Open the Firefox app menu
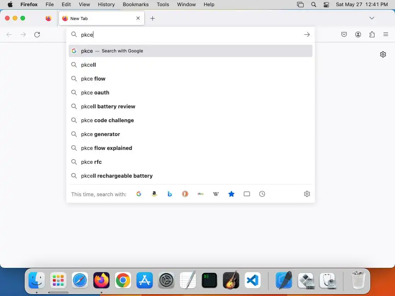 pyautogui.click(x=29, y=4)
